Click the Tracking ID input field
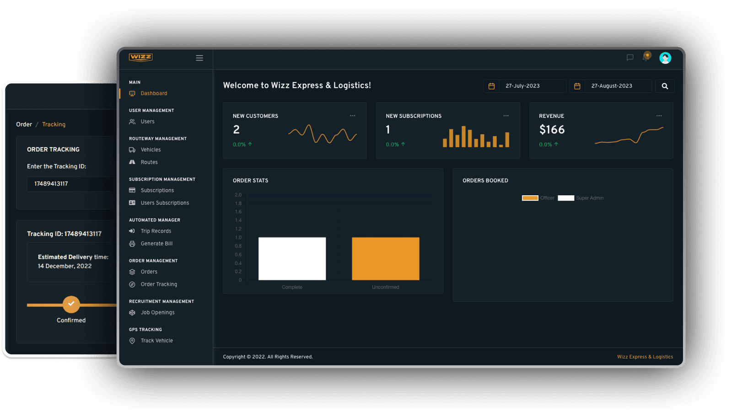Viewport: 732px width, 417px height. (71, 184)
